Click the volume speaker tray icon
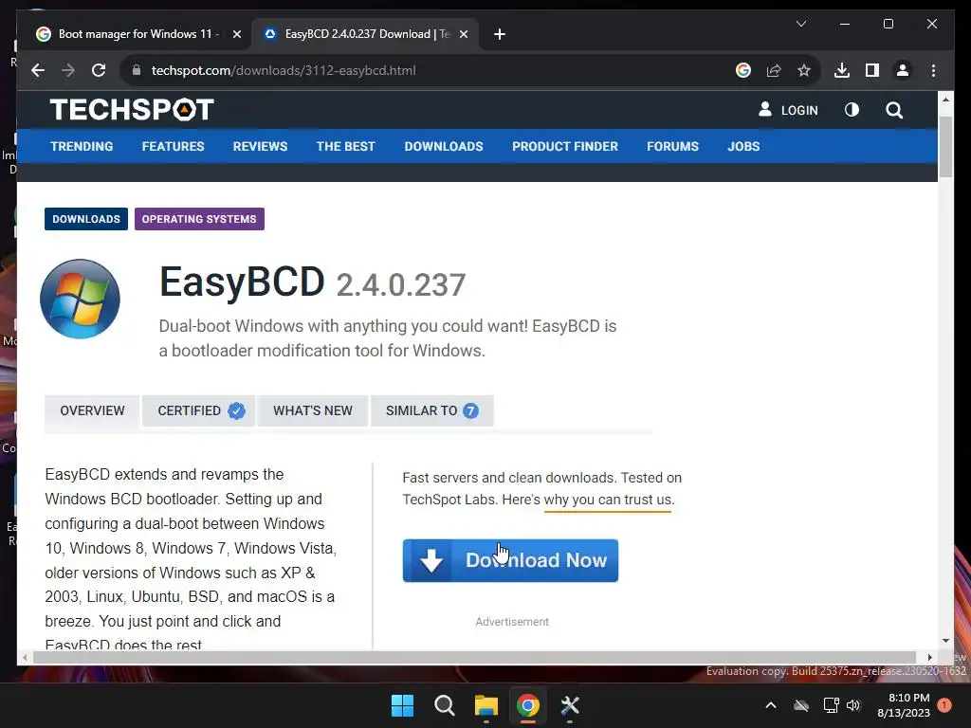 coord(854,705)
